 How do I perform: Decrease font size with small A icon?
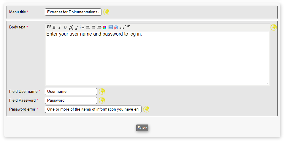(77, 28)
